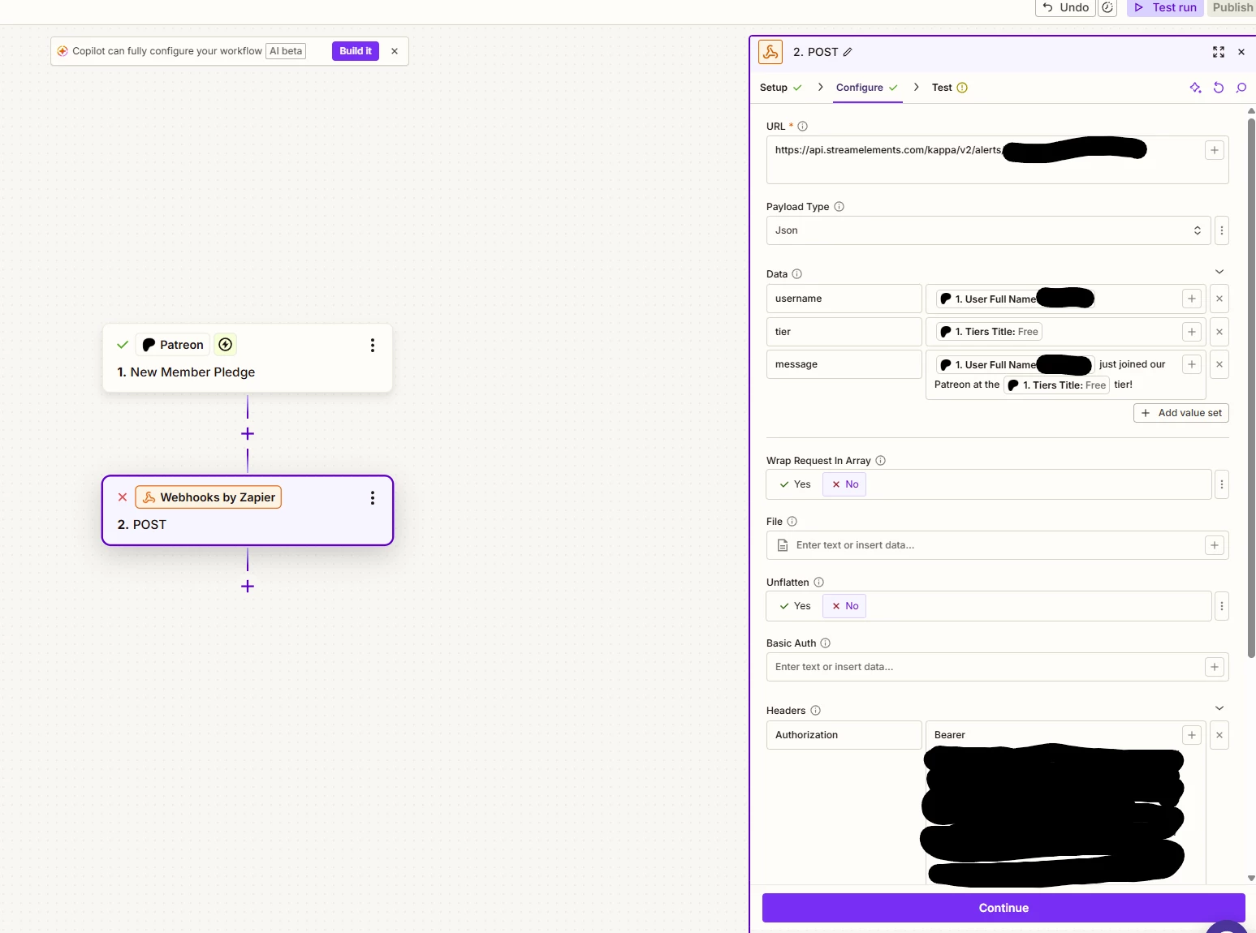Show info tooltip for URL field

803,127
